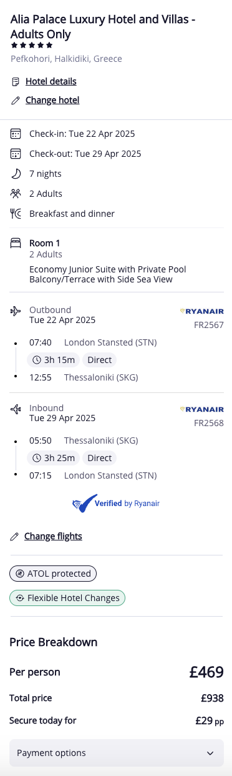The width and height of the screenshot is (232, 776).
Task: Click the breakfast and dinner cutlery icon
Action: (x=16, y=214)
